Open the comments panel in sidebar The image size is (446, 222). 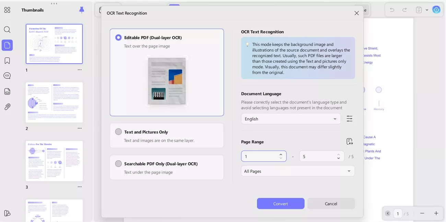7,76
